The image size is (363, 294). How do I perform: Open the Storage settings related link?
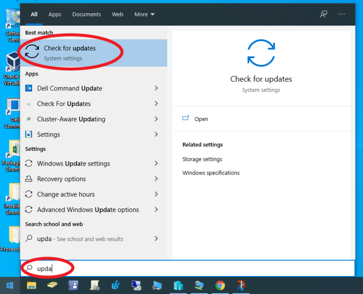202,160
